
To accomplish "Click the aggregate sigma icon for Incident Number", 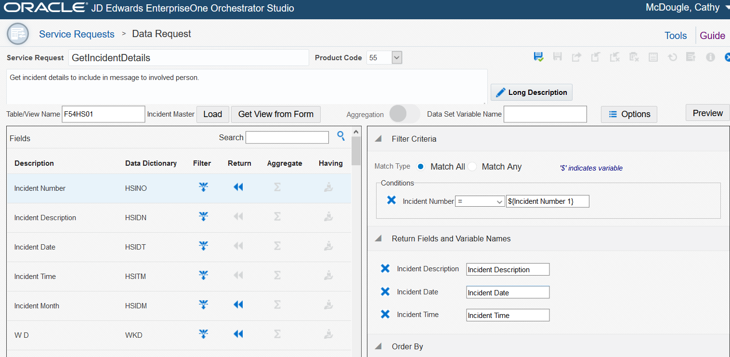I will click(277, 187).
